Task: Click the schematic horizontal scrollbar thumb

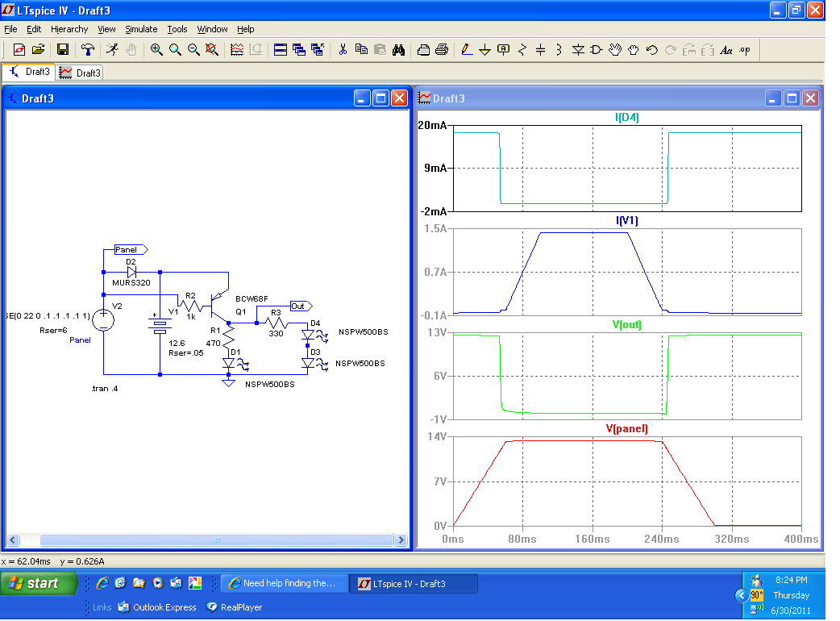Action: 216,540
